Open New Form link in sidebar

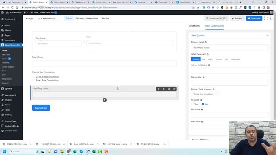6,55
